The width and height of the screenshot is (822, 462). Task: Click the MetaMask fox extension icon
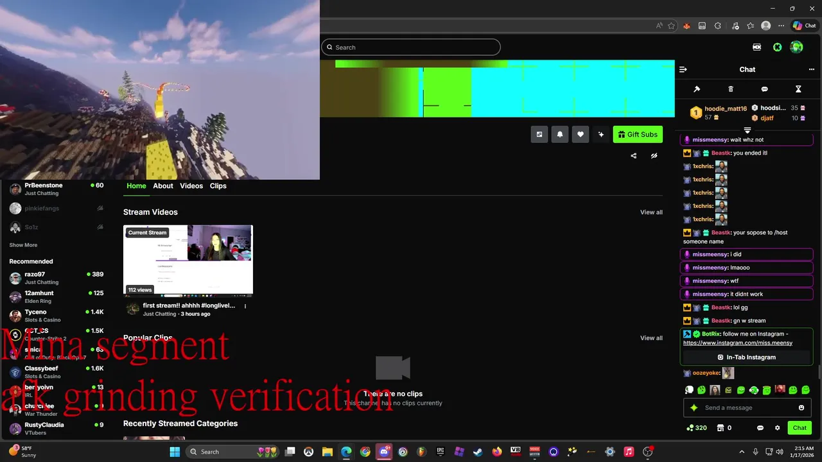[x=686, y=26]
